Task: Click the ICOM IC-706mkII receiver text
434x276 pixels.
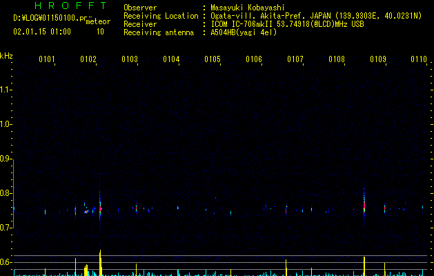Action: pyautogui.click(x=287, y=24)
